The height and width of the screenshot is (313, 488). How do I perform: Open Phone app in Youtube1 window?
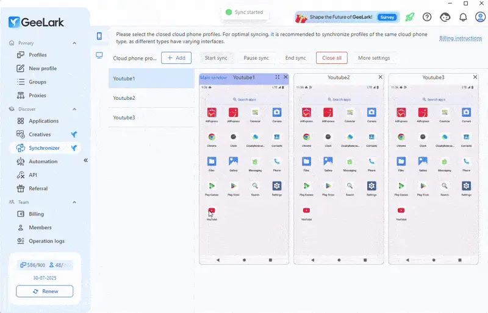click(x=277, y=164)
